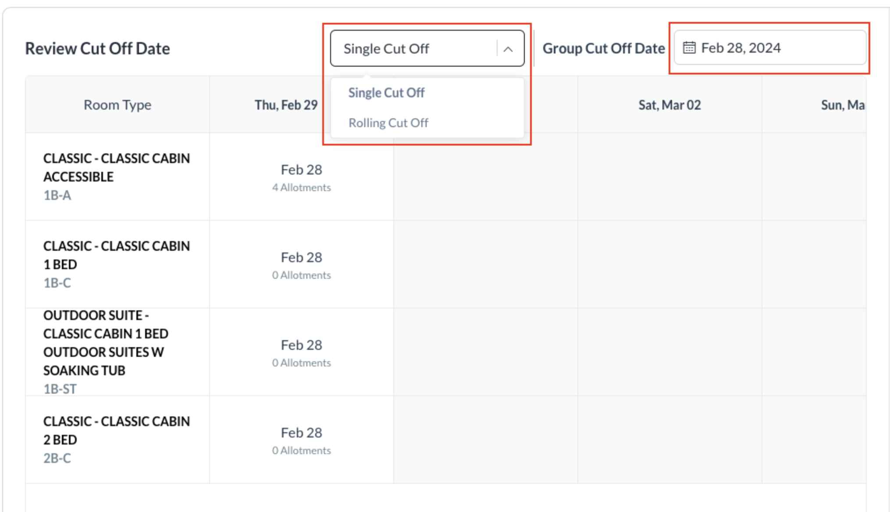Image resolution: width=890 pixels, height=512 pixels.
Task: Select Outdoor Suite Soaking Tub room row
Action: click(105, 352)
